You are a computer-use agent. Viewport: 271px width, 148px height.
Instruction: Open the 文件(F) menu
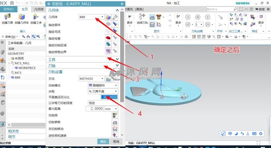[x=8, y=9]
